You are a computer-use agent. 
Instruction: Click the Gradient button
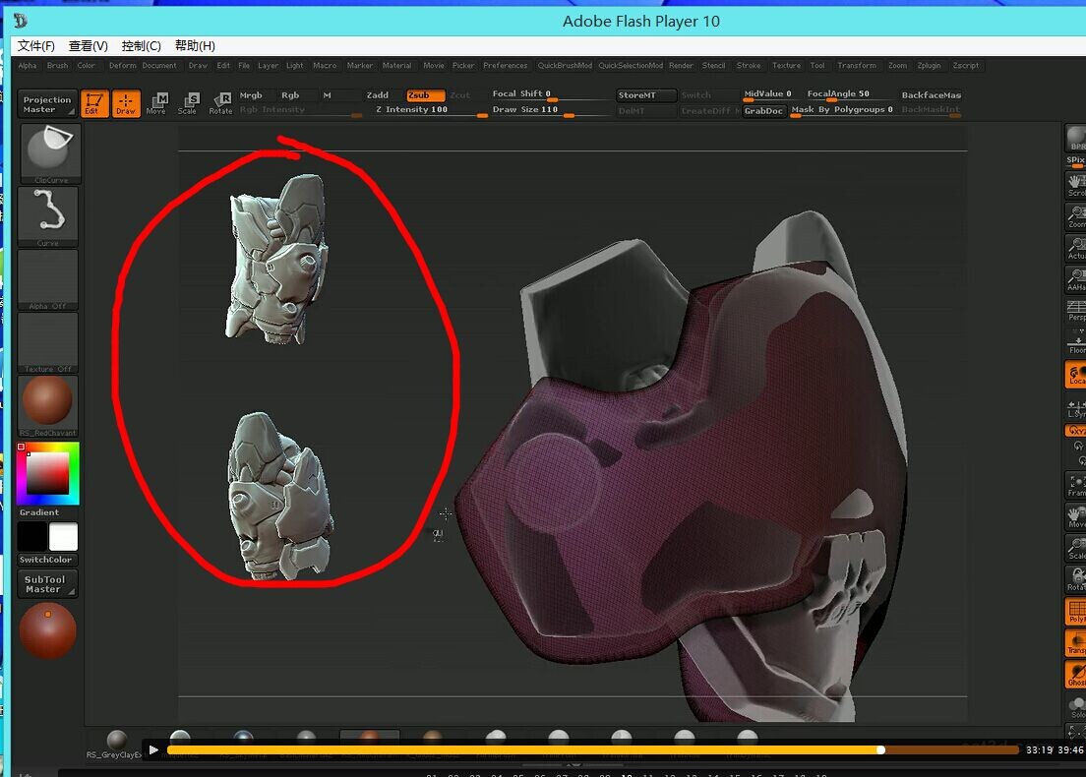tap(39, 512)
